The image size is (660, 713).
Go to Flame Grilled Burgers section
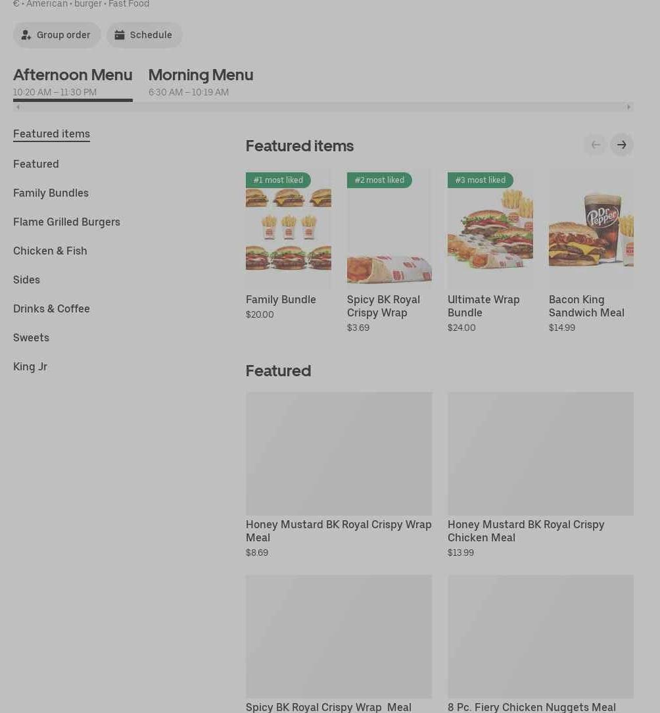[66, 222]
